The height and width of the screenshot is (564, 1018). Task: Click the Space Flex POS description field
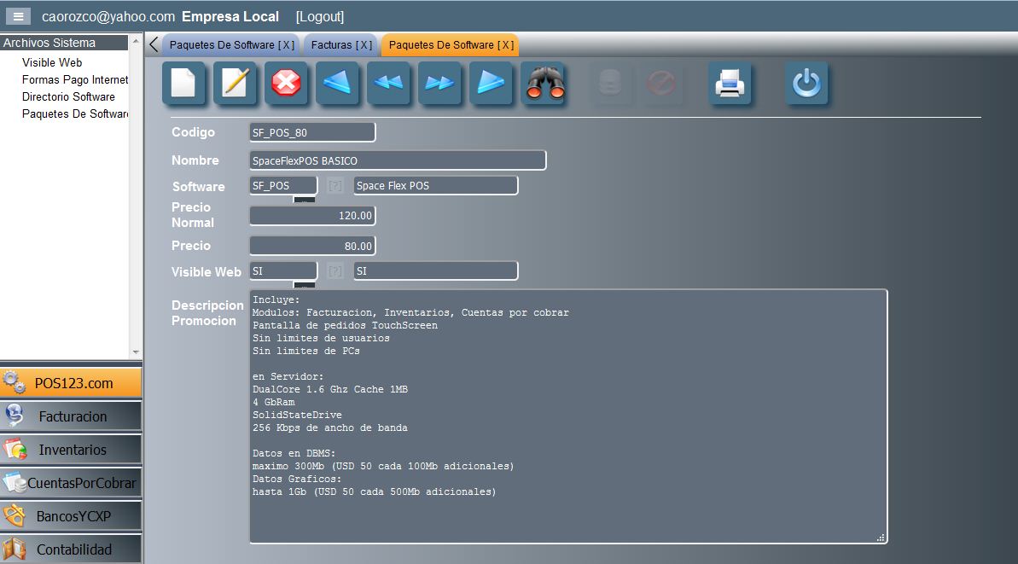click(x=436, y=186)
